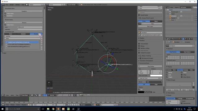The height and width of the screenshot is (111, 198).
Task: Switch to Object grease pencil tab
Action: [156, 21]
